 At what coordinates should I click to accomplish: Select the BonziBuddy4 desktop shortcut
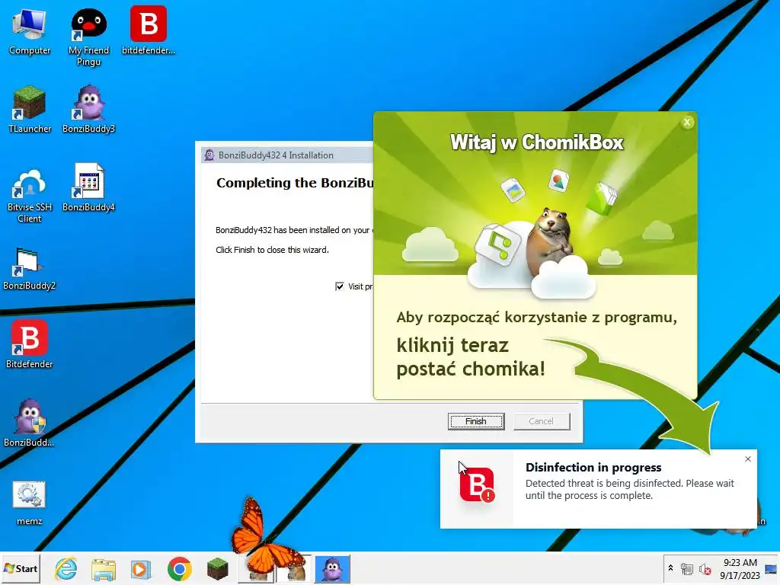88,188
